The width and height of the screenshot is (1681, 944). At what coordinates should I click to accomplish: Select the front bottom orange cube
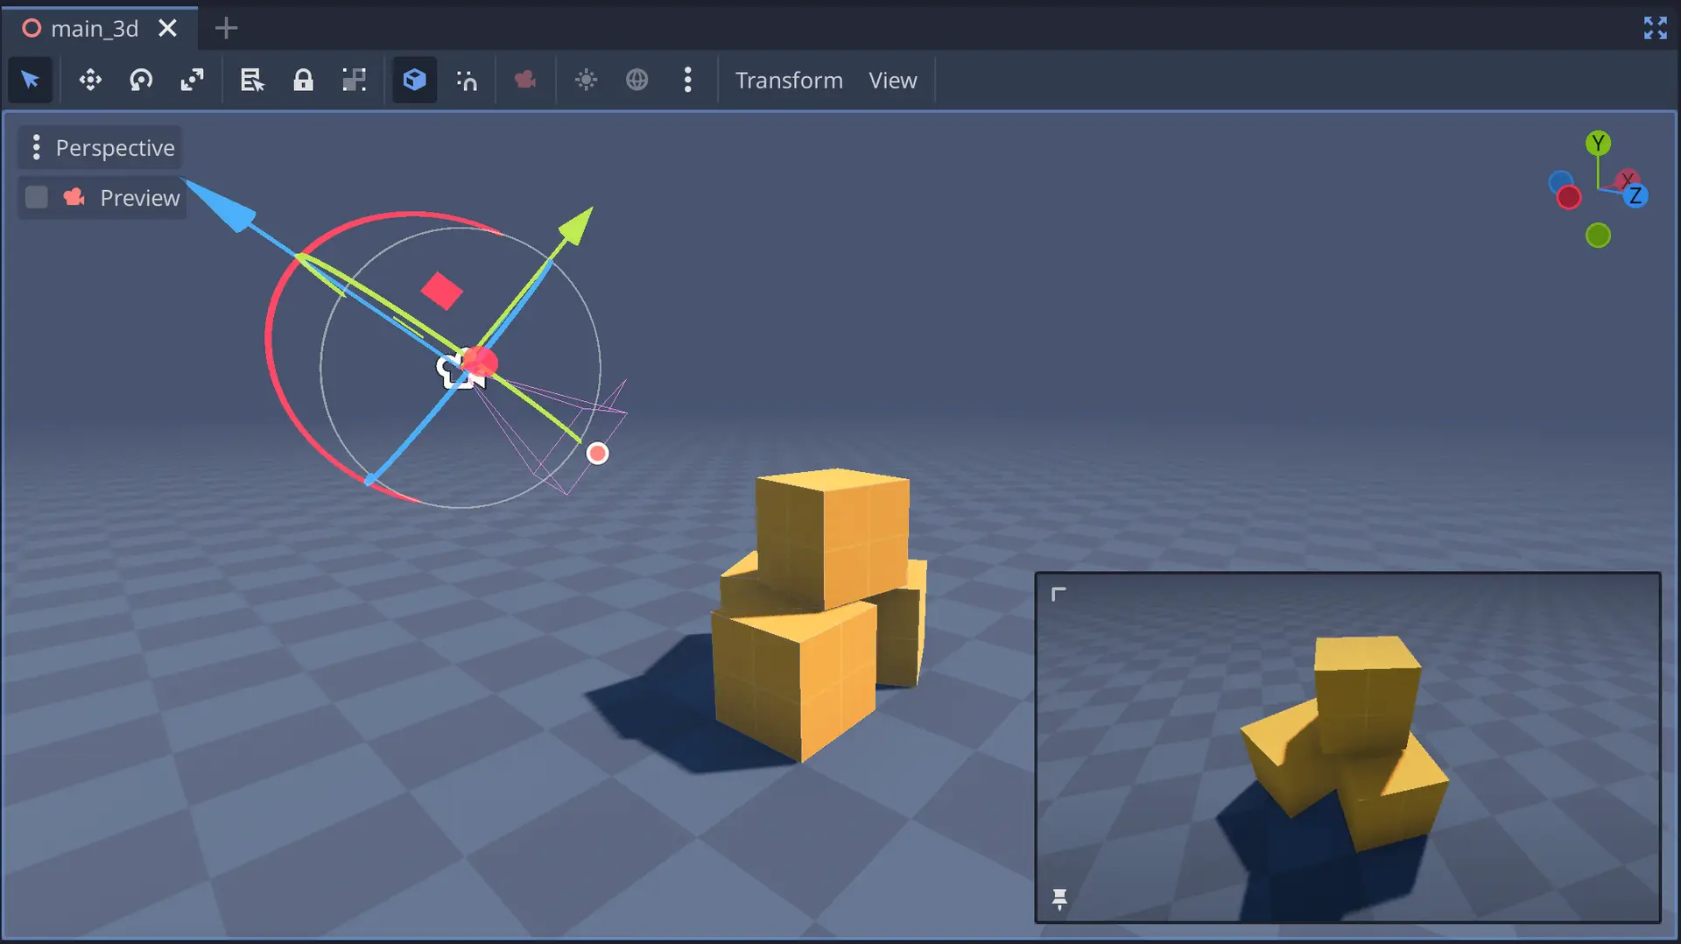tap(794, 681)
